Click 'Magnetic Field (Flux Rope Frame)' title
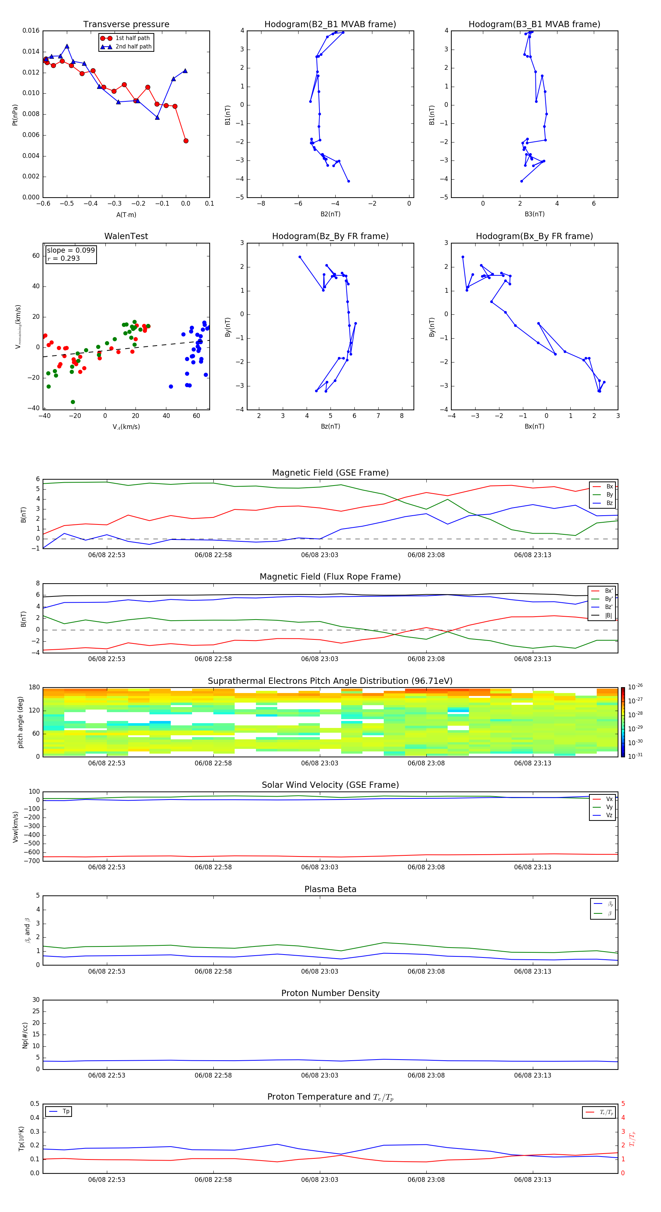This screenshot has height=1212, width=661. coord(330,576)
